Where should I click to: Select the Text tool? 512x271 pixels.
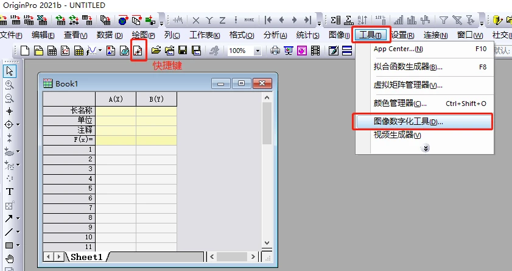(10, 191)
